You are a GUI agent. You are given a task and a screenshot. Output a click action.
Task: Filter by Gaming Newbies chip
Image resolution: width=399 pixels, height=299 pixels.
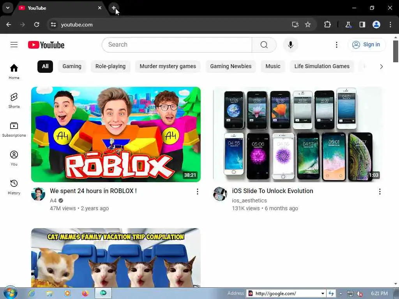(x=231, y=66)
